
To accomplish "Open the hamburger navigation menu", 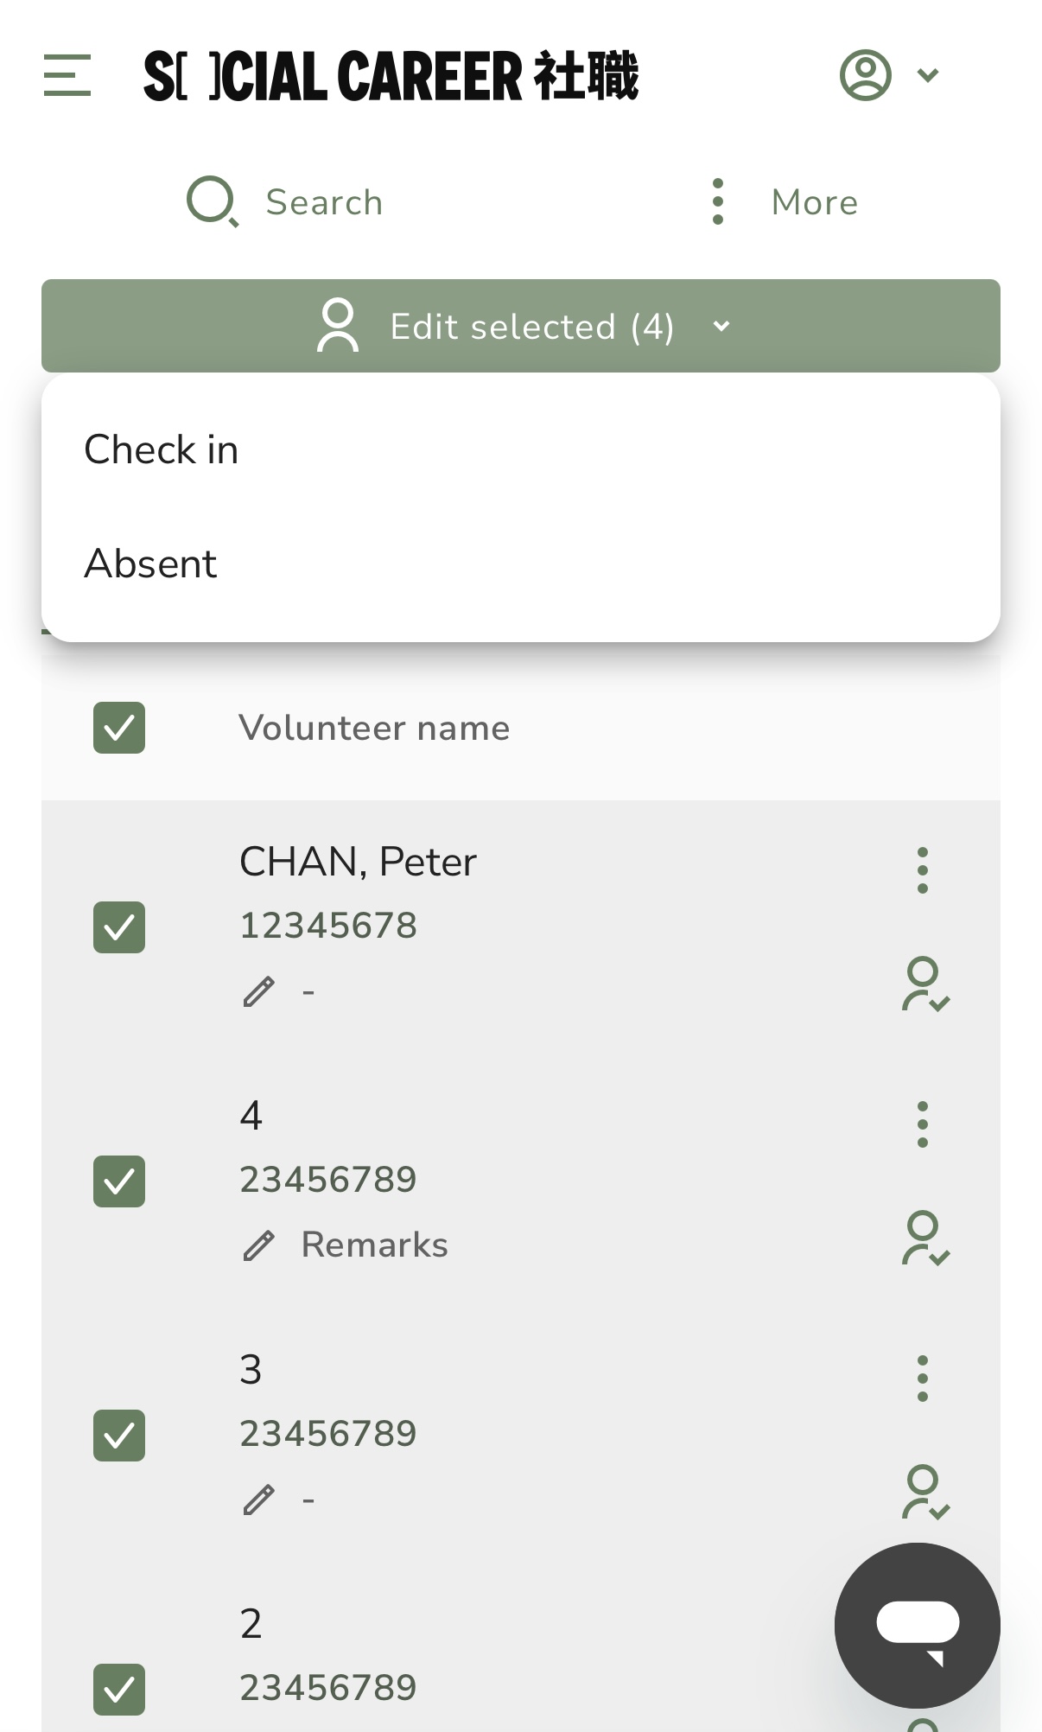I will tap(67, 75).
